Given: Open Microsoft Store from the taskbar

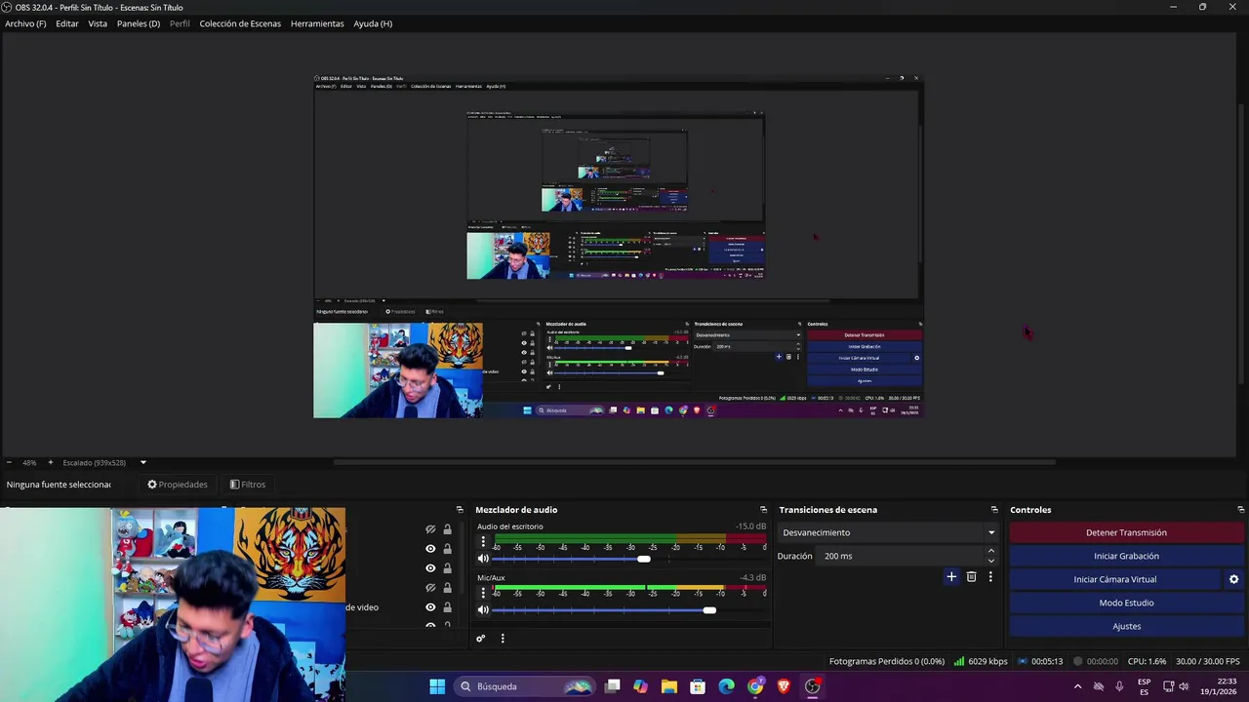Looking at the screenshot, I should pos(698,686).
